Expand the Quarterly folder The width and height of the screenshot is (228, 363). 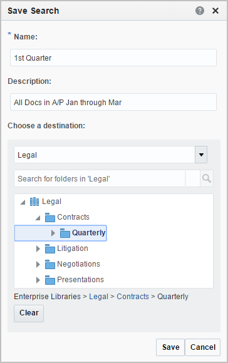(x=53, y=233)
